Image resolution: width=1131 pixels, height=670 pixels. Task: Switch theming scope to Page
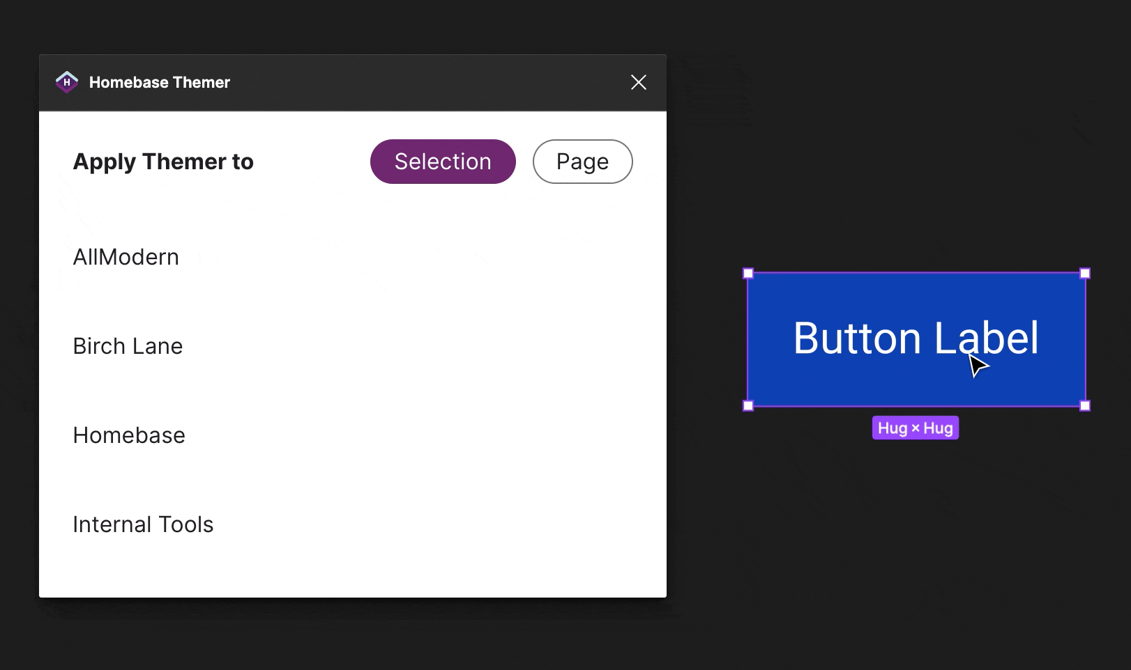tap(582, 161)
